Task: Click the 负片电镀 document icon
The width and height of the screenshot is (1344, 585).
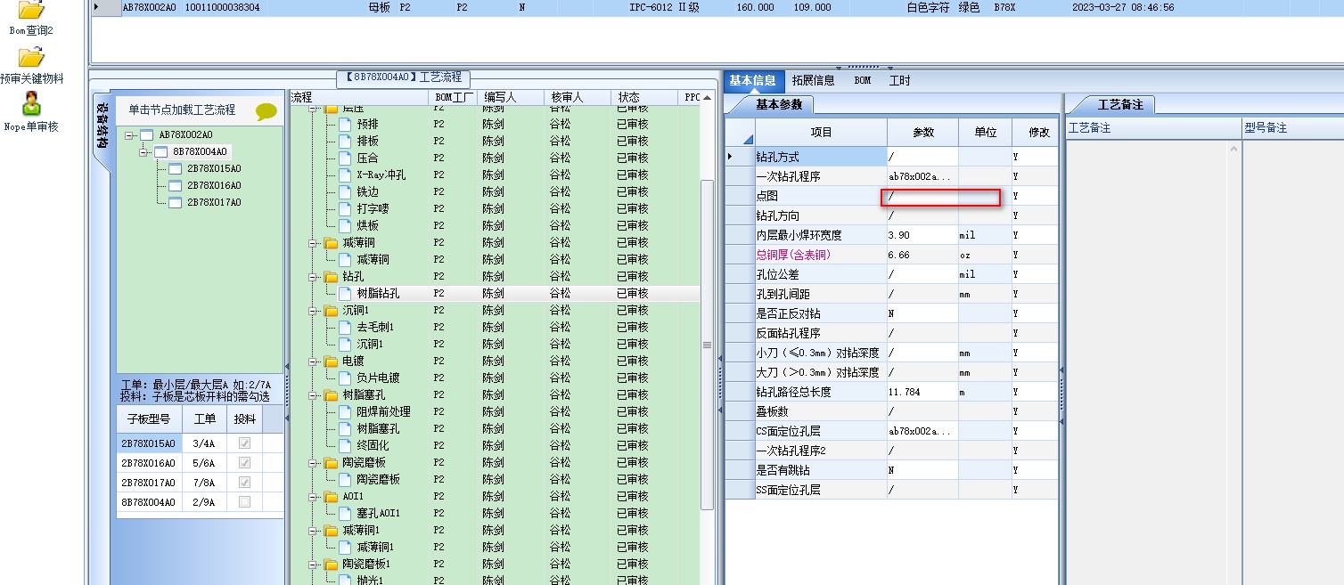Action: pyautogui.click(x=344, y=378)
